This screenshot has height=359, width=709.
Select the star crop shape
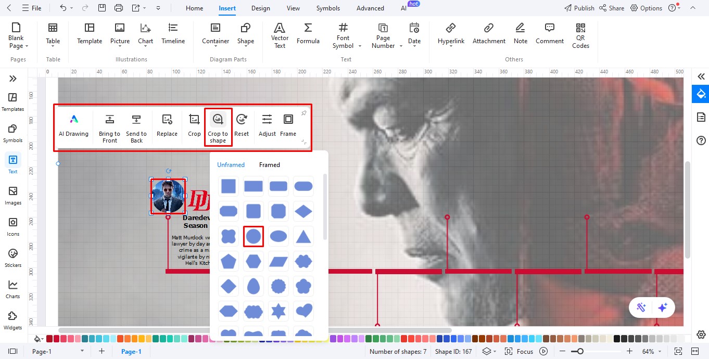pos(278,311)
